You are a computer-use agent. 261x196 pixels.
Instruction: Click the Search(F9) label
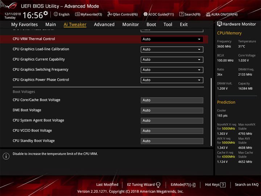tap(192, 15)
